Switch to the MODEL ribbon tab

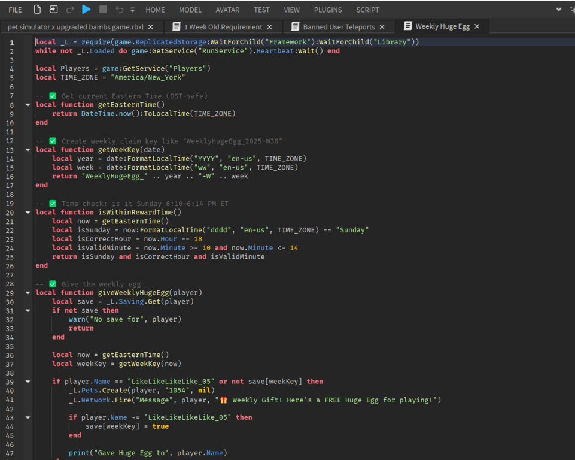click(x=190, y=10)
